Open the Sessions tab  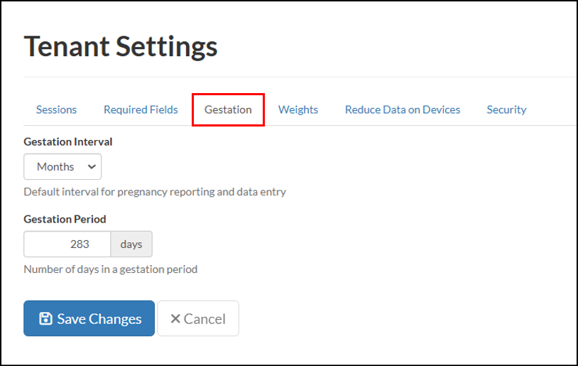[x=56, y=109]
